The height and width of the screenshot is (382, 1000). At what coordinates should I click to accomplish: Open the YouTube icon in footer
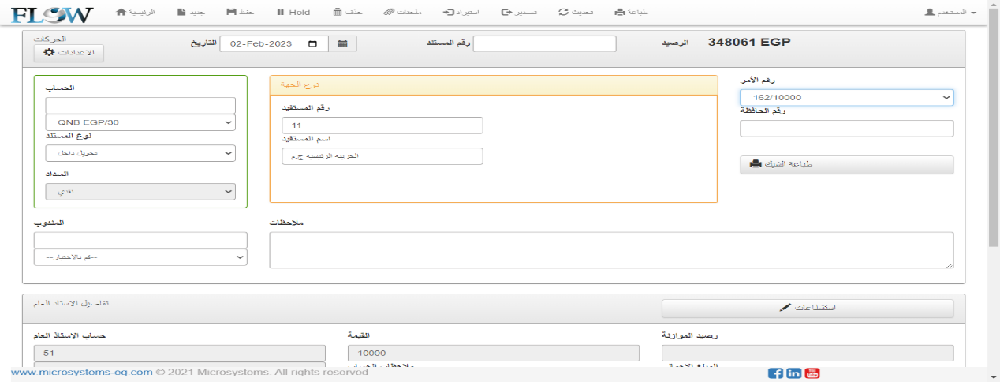click(x=812, y=373)
